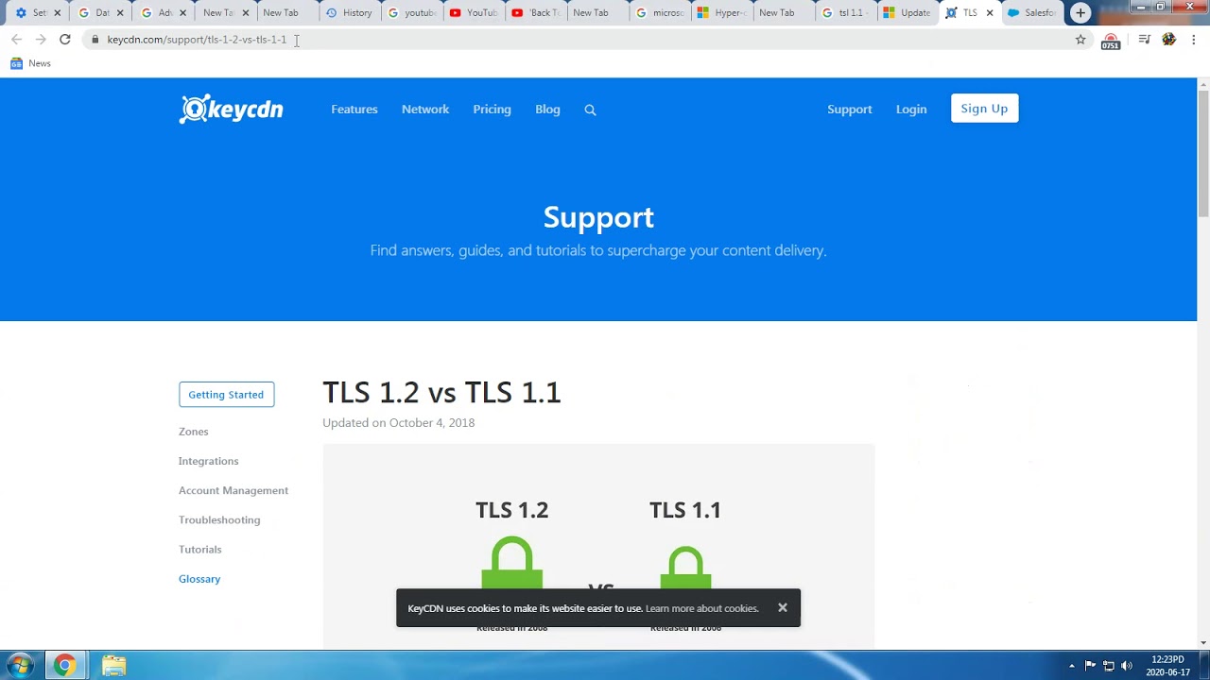
Task: Reload the page with the refresh icon
Action: pos(64,39)
